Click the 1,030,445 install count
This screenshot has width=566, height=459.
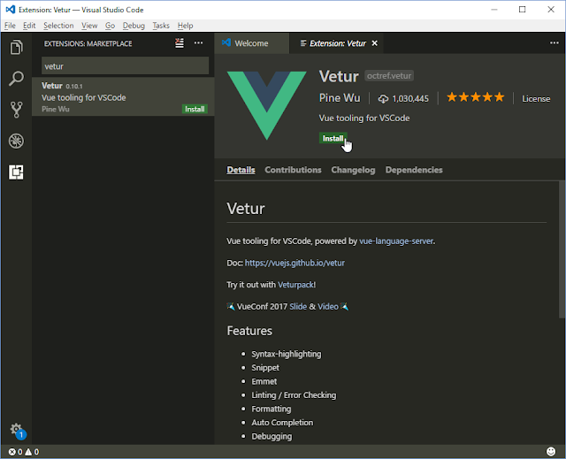(x=410, y=98)
